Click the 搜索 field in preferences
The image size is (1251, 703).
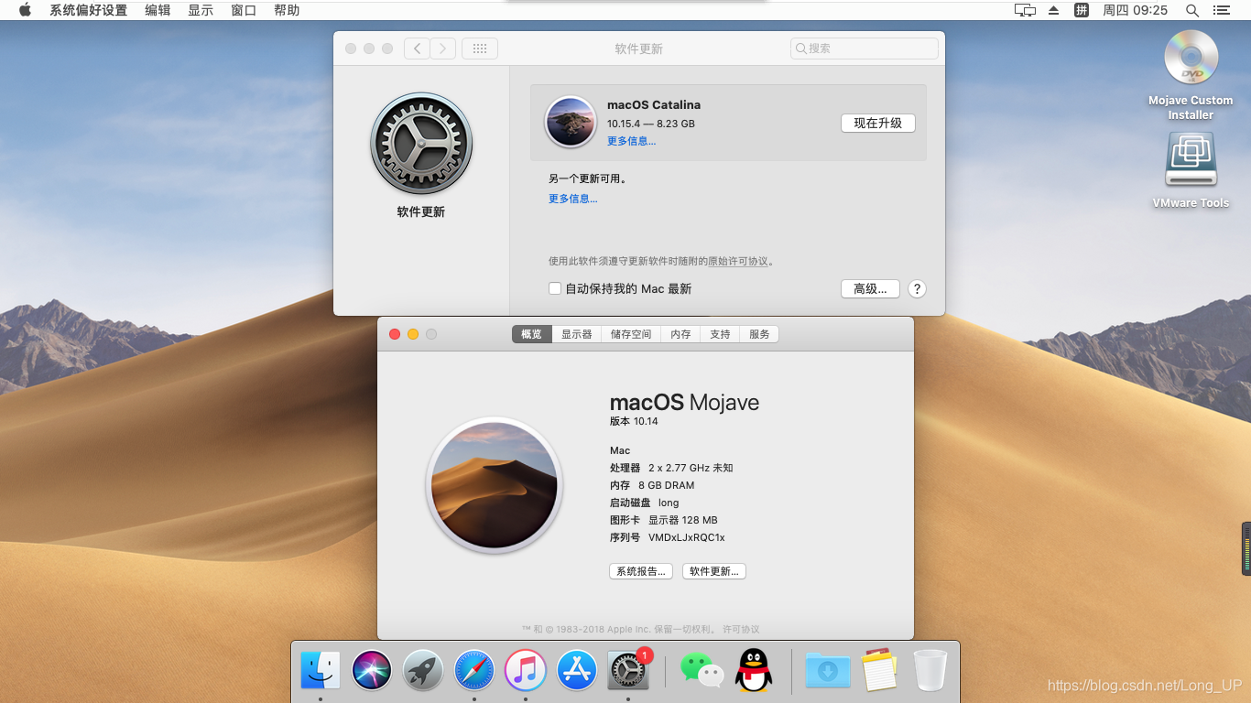tap(865, 49)
